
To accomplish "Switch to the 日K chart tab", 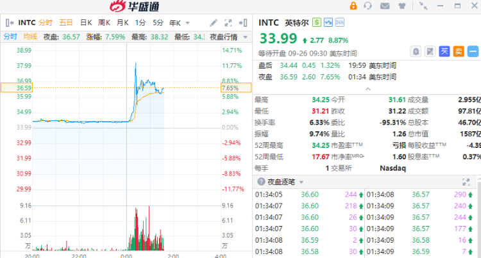I will click(86, 22).
